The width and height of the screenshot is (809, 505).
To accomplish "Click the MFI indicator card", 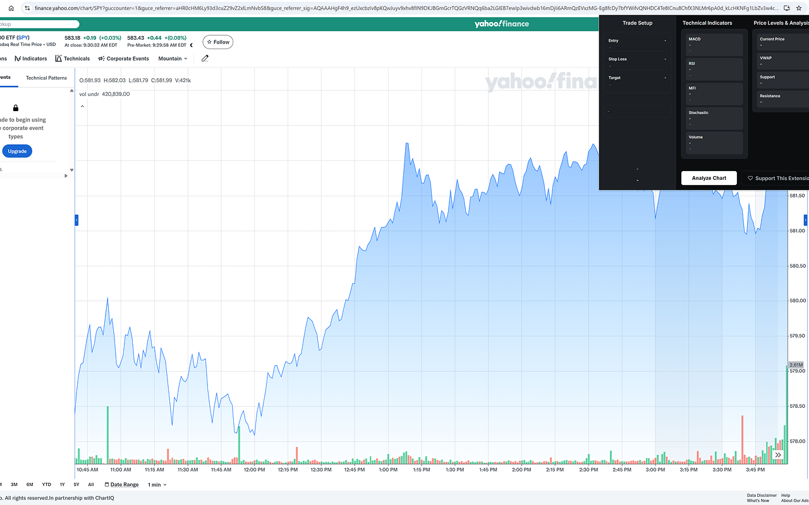I will coord(715,94).
